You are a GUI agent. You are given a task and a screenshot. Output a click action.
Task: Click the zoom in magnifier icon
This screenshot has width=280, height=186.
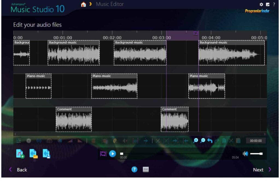tap(196, 141)
